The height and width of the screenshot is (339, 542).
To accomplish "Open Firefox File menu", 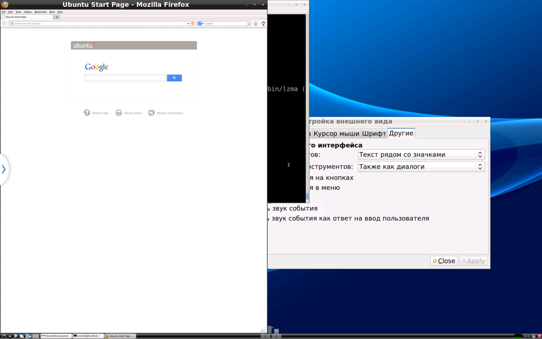I will click(x=4, y=12).
